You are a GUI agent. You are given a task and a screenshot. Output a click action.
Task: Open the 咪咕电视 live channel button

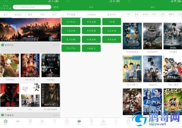tap(71, 22)
